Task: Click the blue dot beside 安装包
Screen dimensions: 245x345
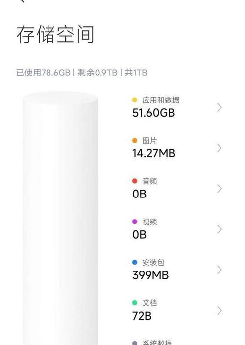Action: click(135, 262)
